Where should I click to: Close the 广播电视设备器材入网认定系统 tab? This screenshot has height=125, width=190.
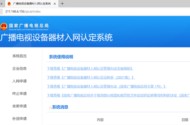coord(55,4)
